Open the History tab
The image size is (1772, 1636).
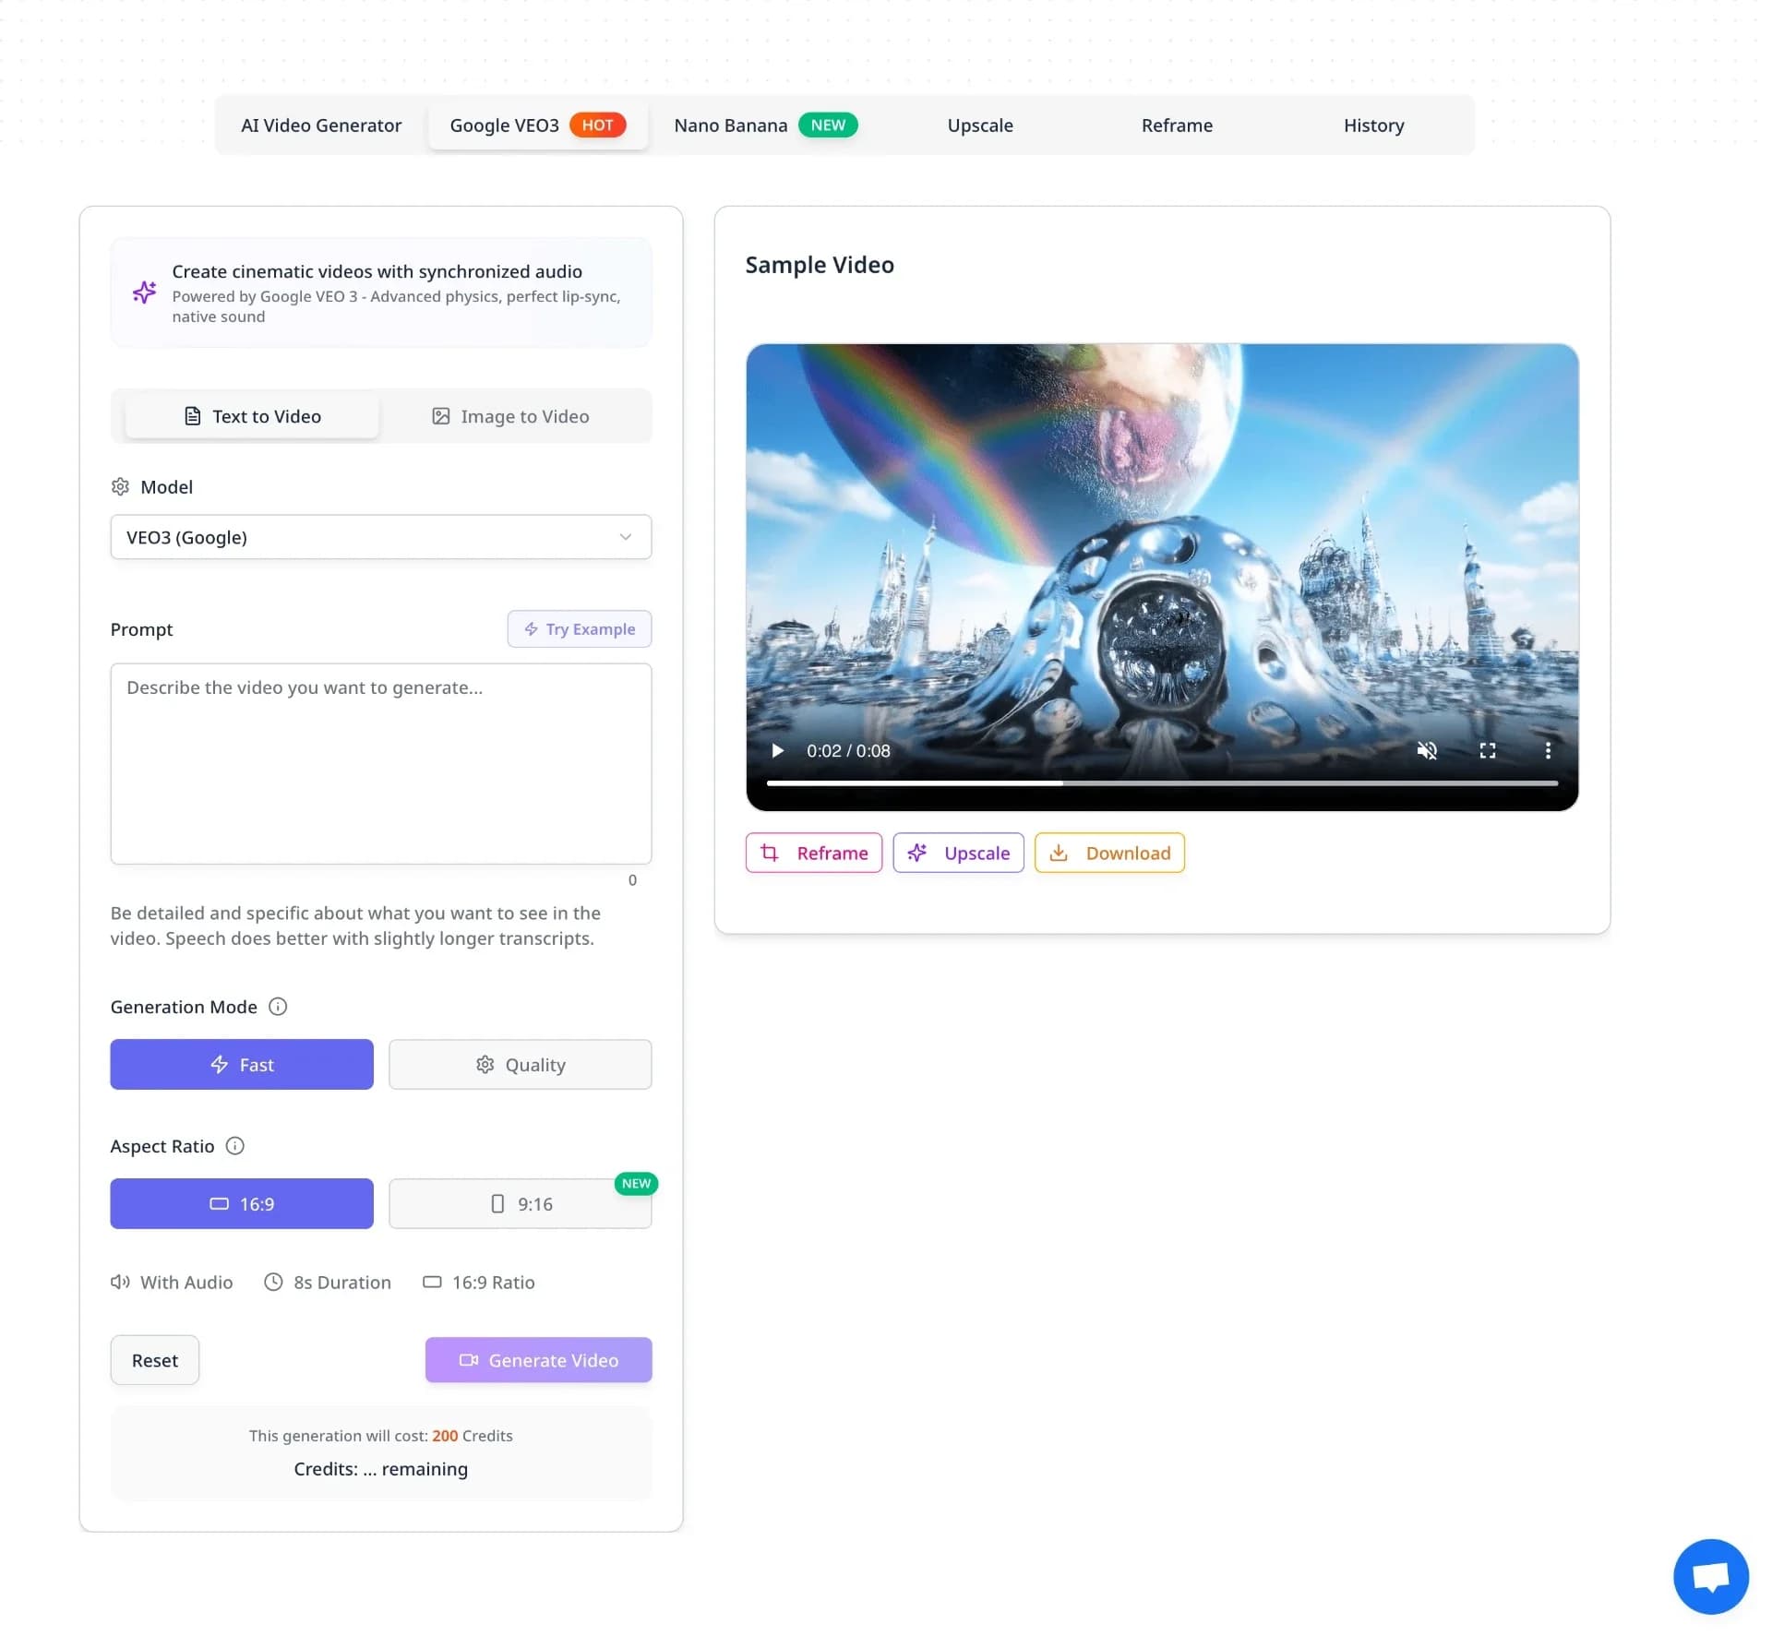[1373, 125]
